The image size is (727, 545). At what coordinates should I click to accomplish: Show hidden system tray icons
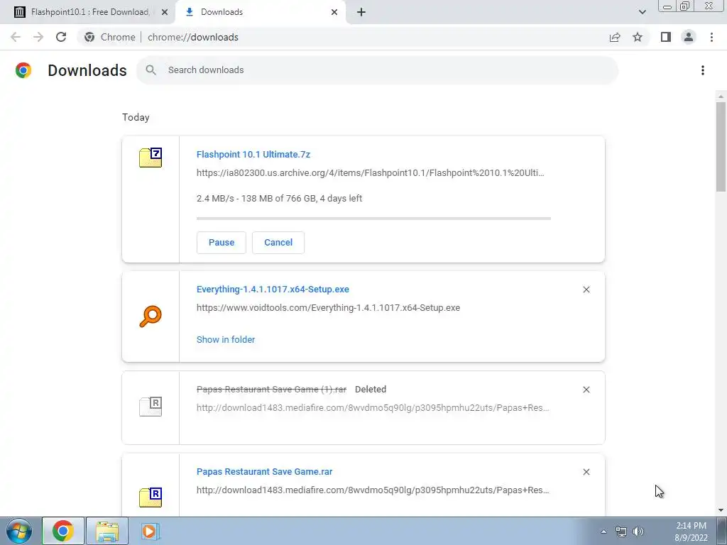[x=603, y=532]
